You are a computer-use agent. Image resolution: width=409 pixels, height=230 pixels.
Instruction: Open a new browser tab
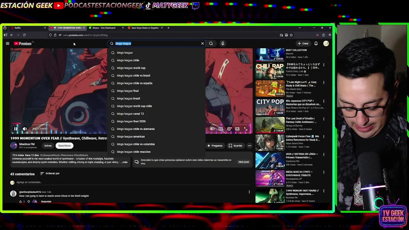pos(168,28)
